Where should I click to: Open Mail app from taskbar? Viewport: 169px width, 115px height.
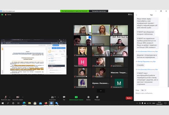40,103
